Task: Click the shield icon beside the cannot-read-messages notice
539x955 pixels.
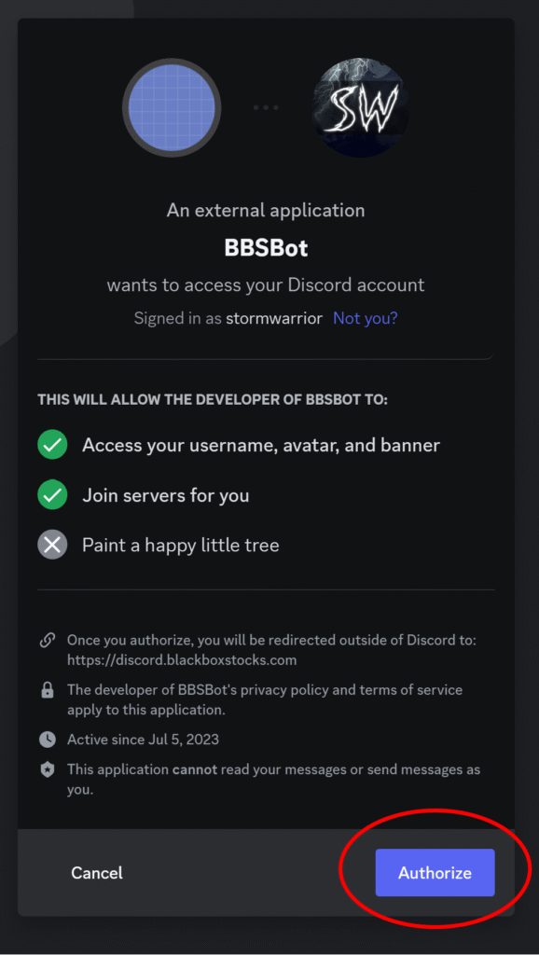Action: 48,769
